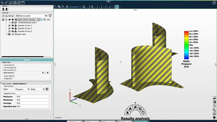217x122 pixels.
Task: Select the Results analysis workflow tab
Action: pyautogui.click(x=141, y=121)
